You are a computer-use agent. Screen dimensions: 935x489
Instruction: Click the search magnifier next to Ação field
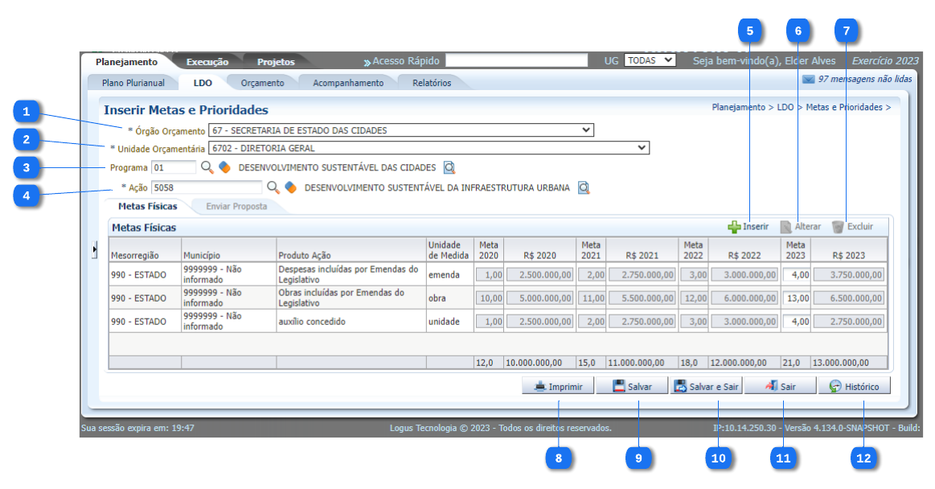pos(273,187)
